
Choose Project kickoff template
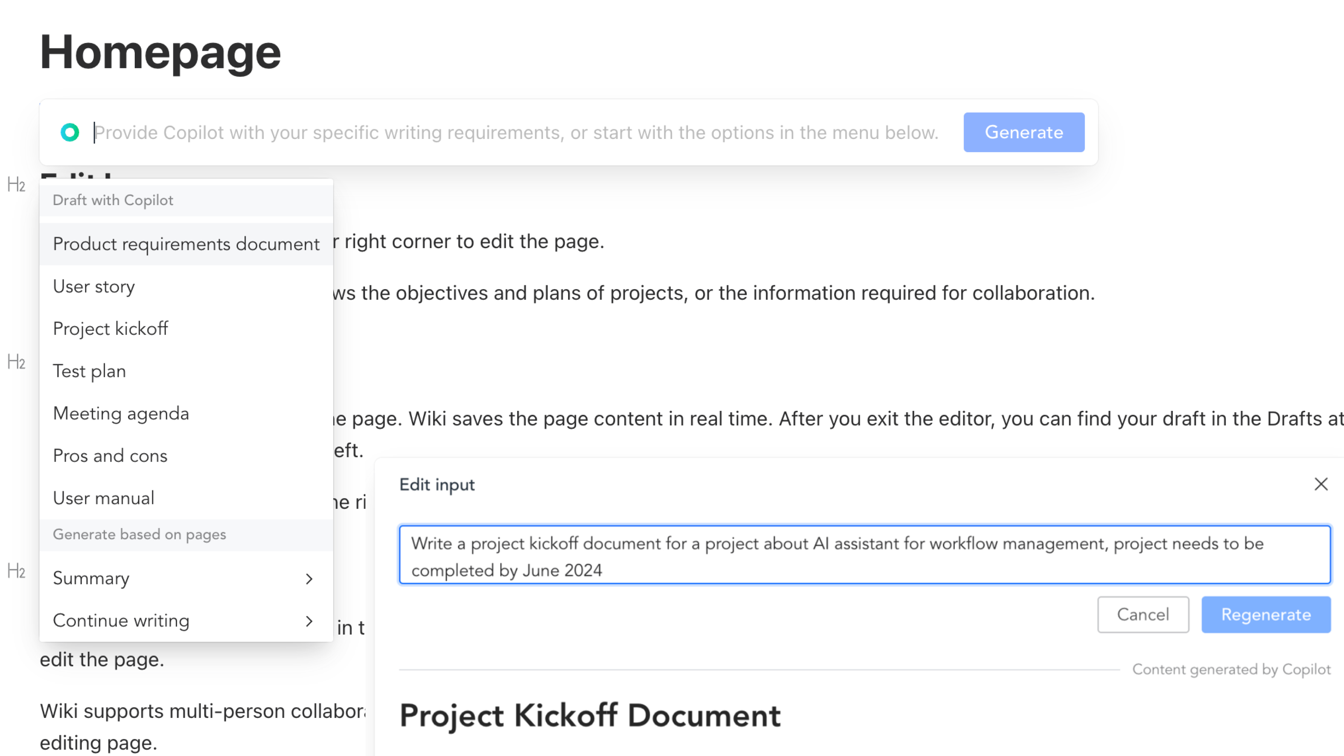110,329
